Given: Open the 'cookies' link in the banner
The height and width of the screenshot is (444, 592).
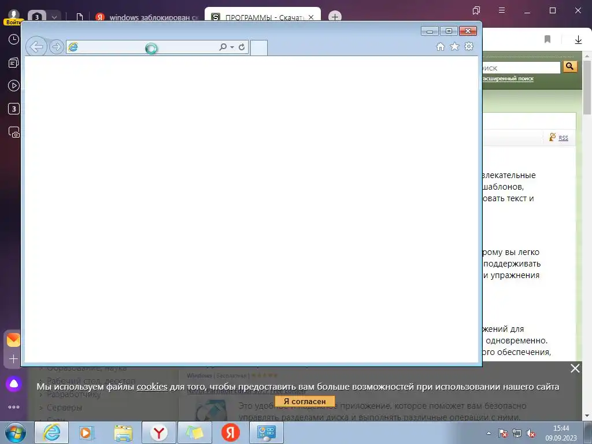Looking at the screenshot, I should (x=152, y=387).
